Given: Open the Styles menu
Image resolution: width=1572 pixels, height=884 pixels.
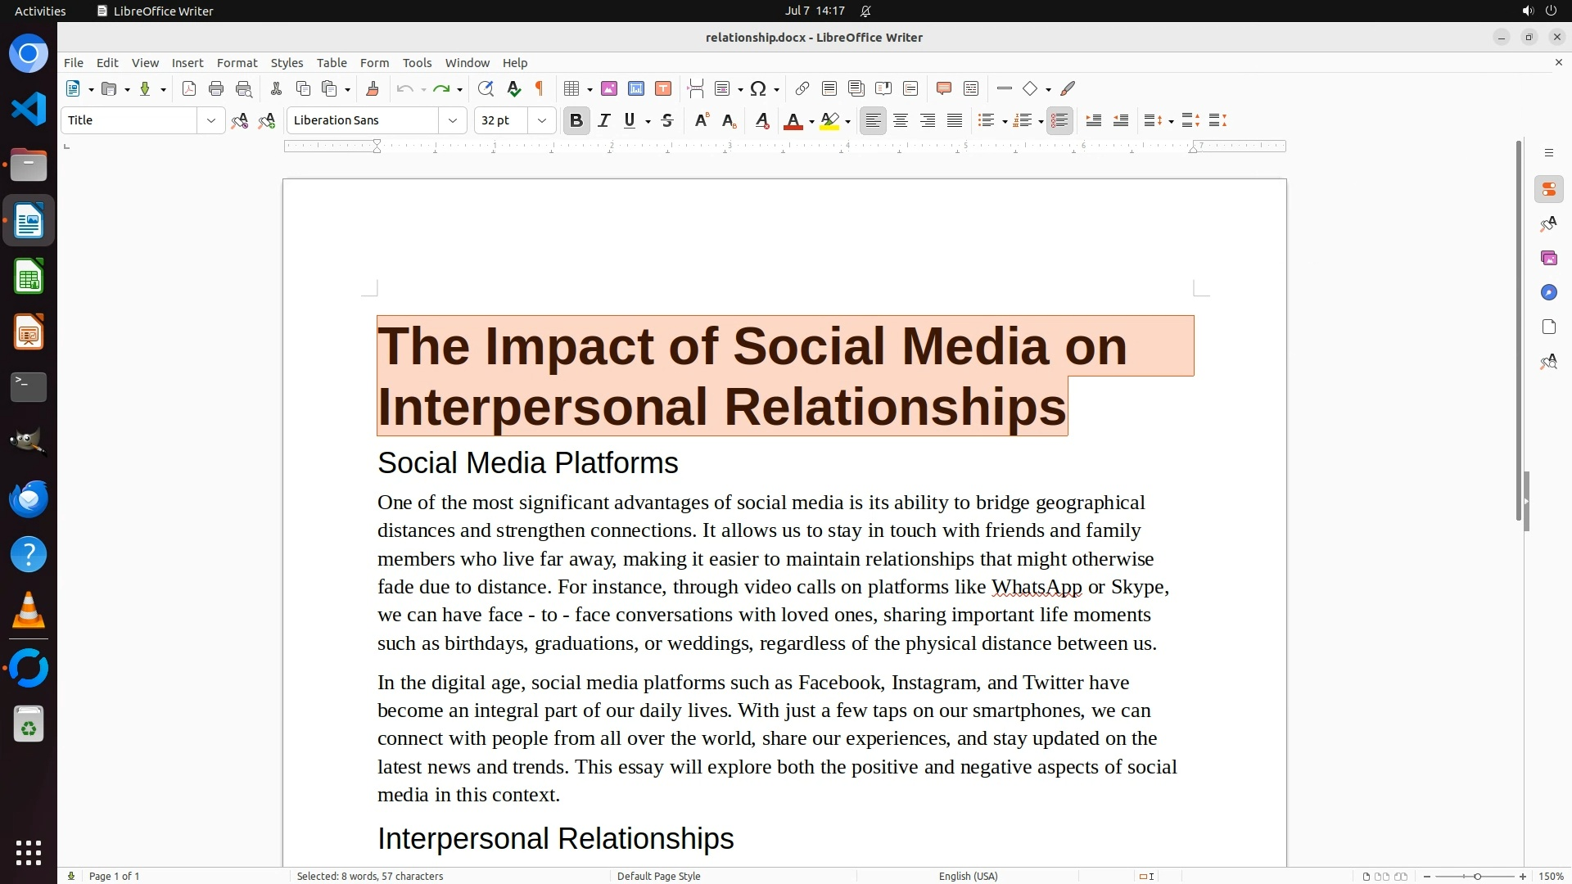Looking at the screenshot, I should (x=287, y=63).
